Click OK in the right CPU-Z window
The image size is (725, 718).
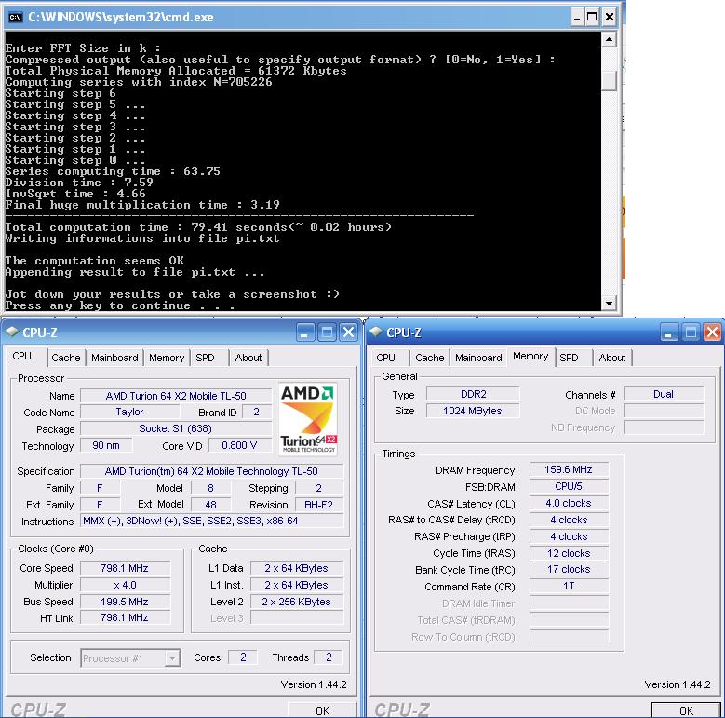686,711
